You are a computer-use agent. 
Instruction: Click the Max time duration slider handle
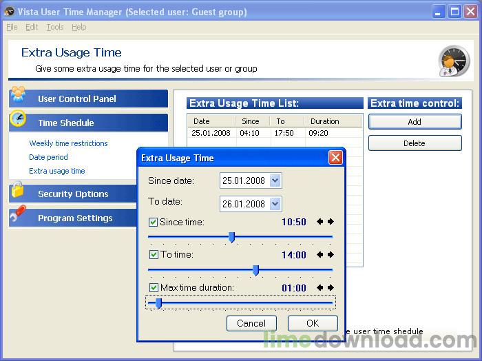(158, 303)
